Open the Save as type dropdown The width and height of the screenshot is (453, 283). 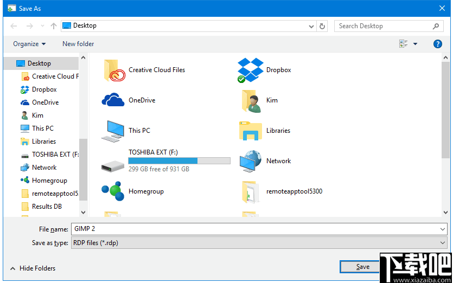[259, 243]
